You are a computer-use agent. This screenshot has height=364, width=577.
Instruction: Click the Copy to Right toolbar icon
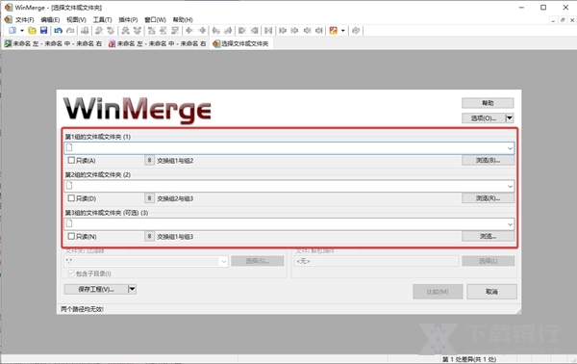pos(189,31)
